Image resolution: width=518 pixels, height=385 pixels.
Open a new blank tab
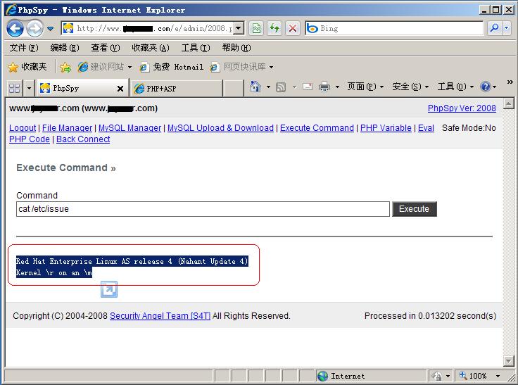pos(234,89)
